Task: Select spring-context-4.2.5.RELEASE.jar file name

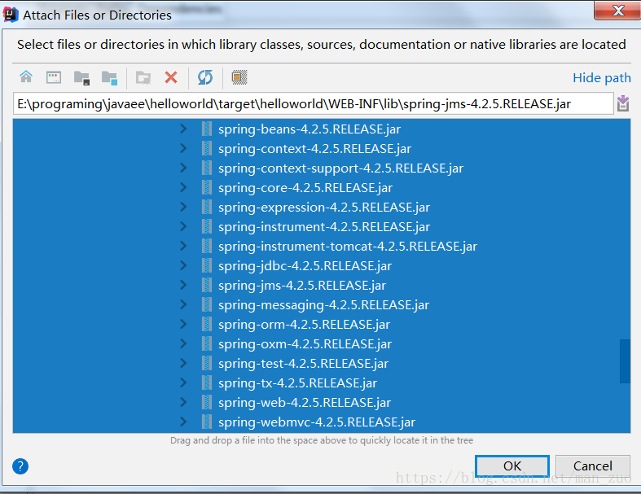Action: 314,149
